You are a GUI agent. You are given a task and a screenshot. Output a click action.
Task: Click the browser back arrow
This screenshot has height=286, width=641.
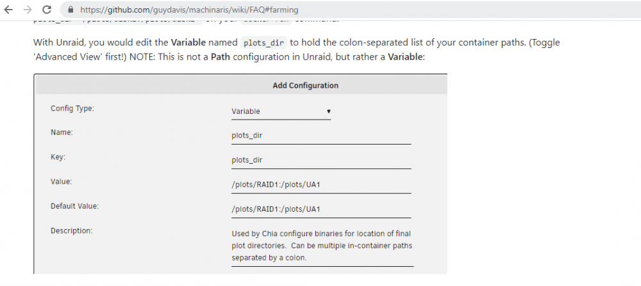point(8,10)
